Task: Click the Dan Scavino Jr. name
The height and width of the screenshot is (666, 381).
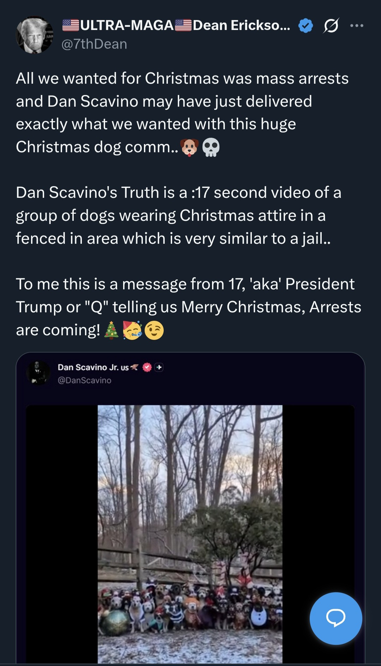Action: pos(93,367)
